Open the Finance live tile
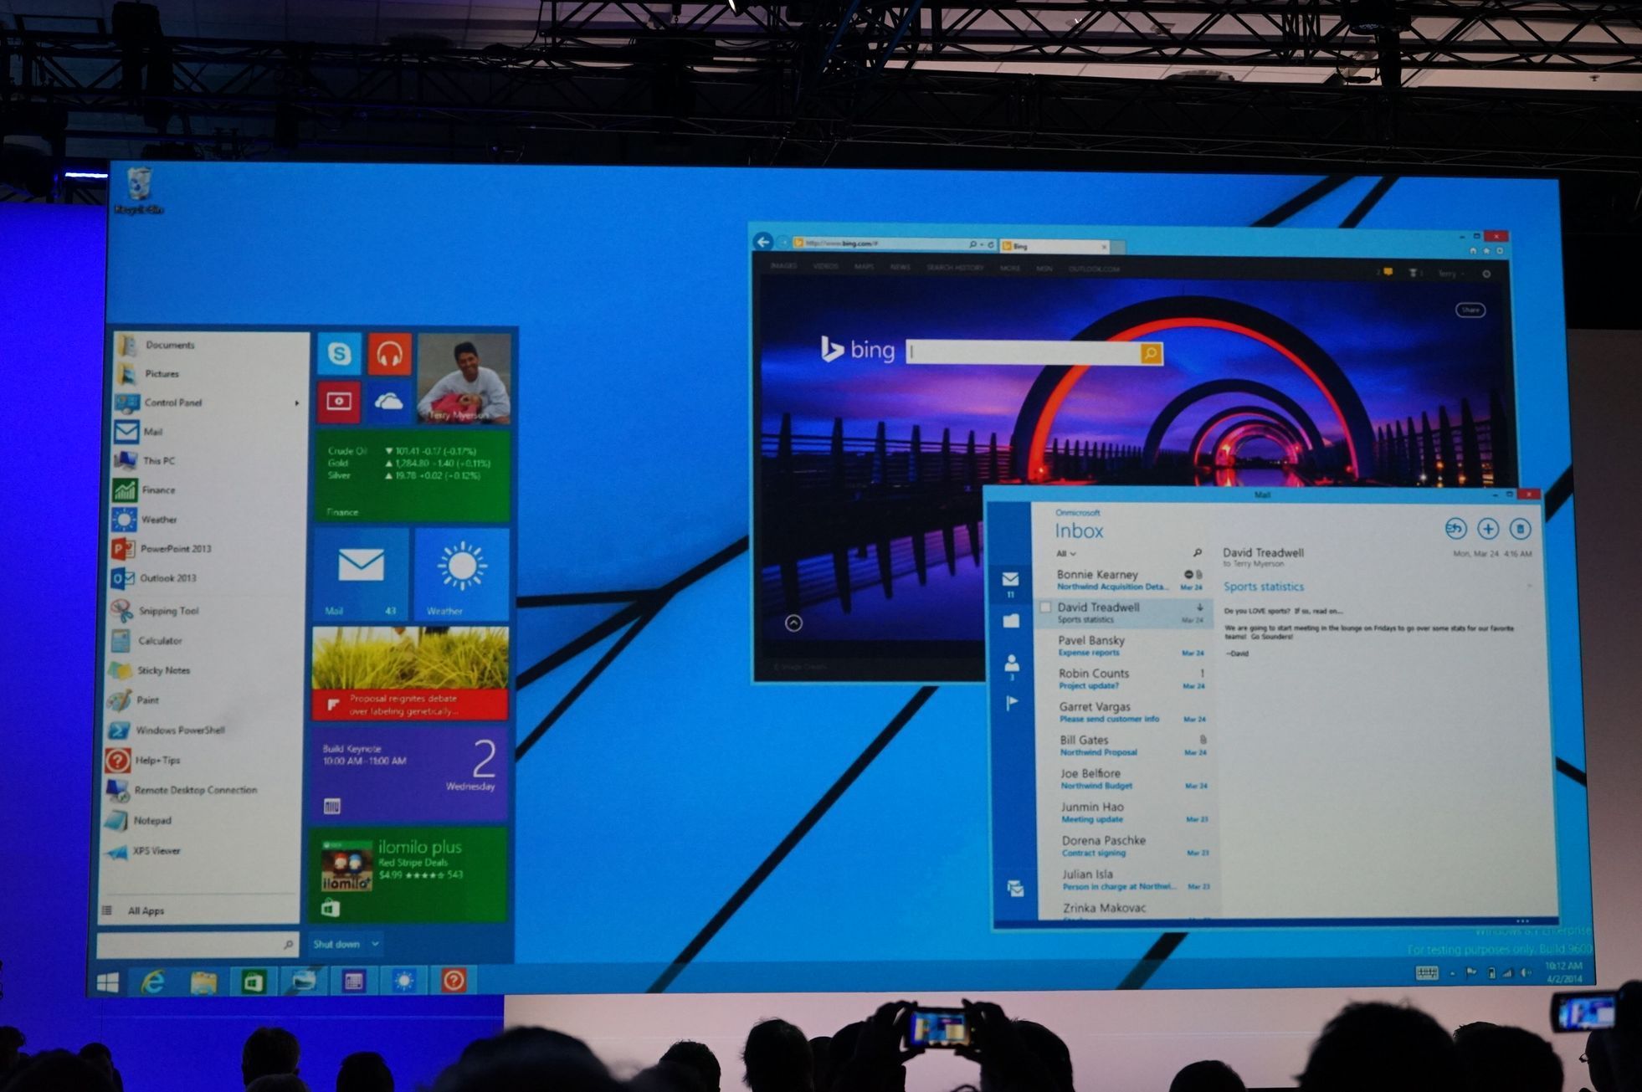 click(412, 475)
